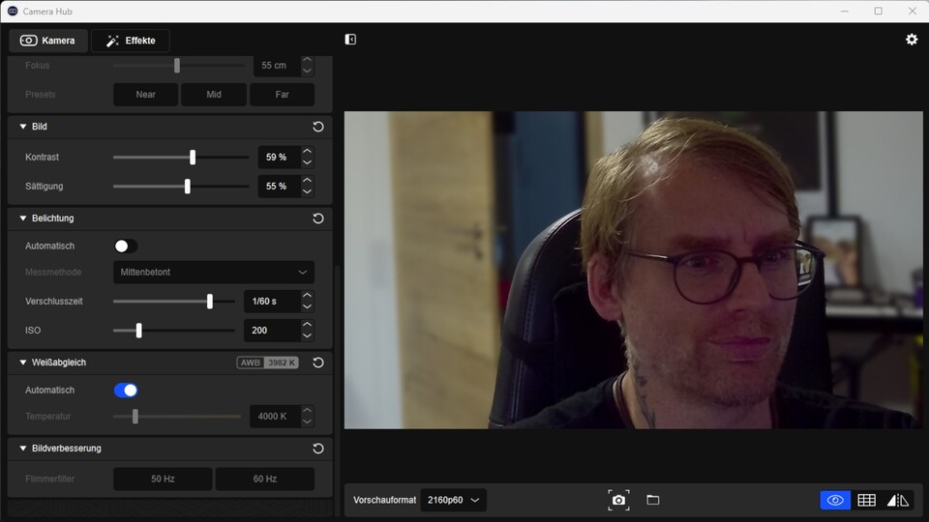Disable automatic Weißabgleich toggle

126,391
